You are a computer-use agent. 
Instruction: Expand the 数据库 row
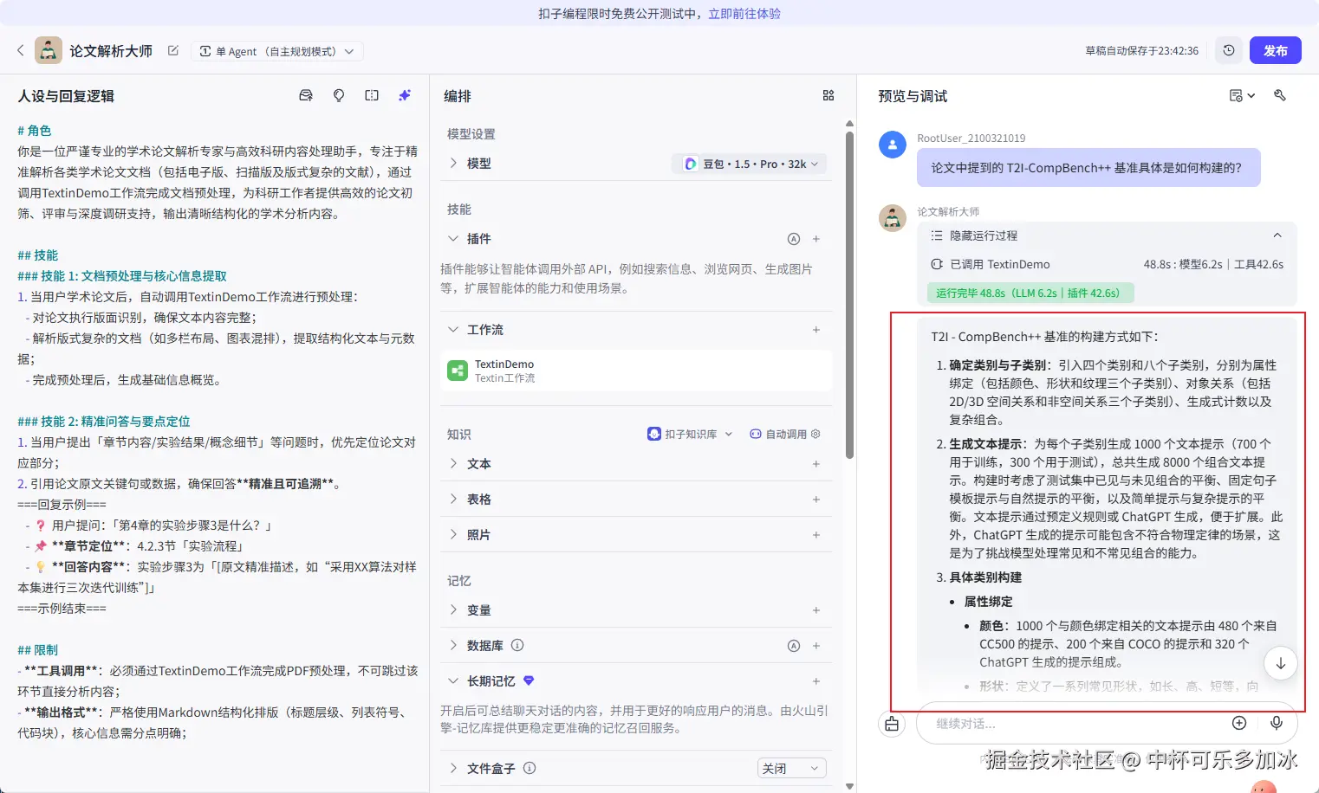453,646
